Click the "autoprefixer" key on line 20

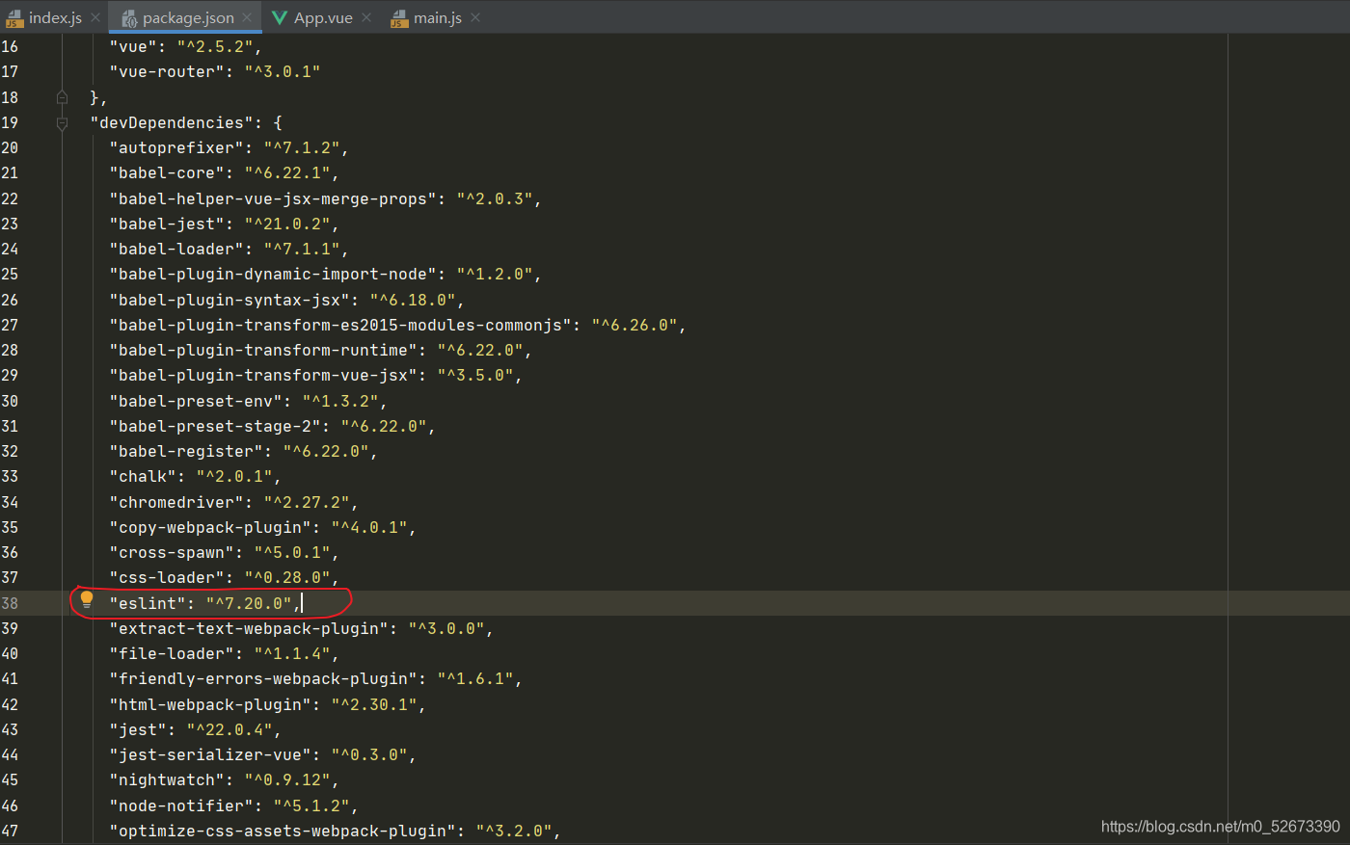click(x=176, y=147)
